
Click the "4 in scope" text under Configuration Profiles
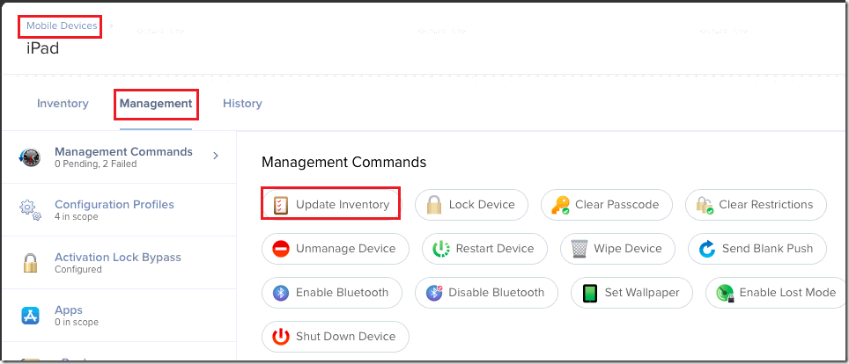77,217
